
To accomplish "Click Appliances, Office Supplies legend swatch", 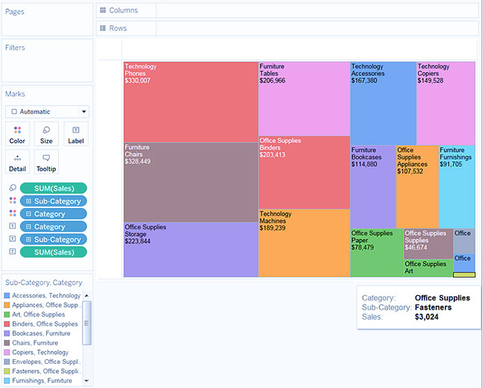I will (x=7, y=305).
